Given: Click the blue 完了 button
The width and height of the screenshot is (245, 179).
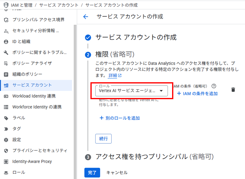Looking at the screenshot, I should coord(92,173).
